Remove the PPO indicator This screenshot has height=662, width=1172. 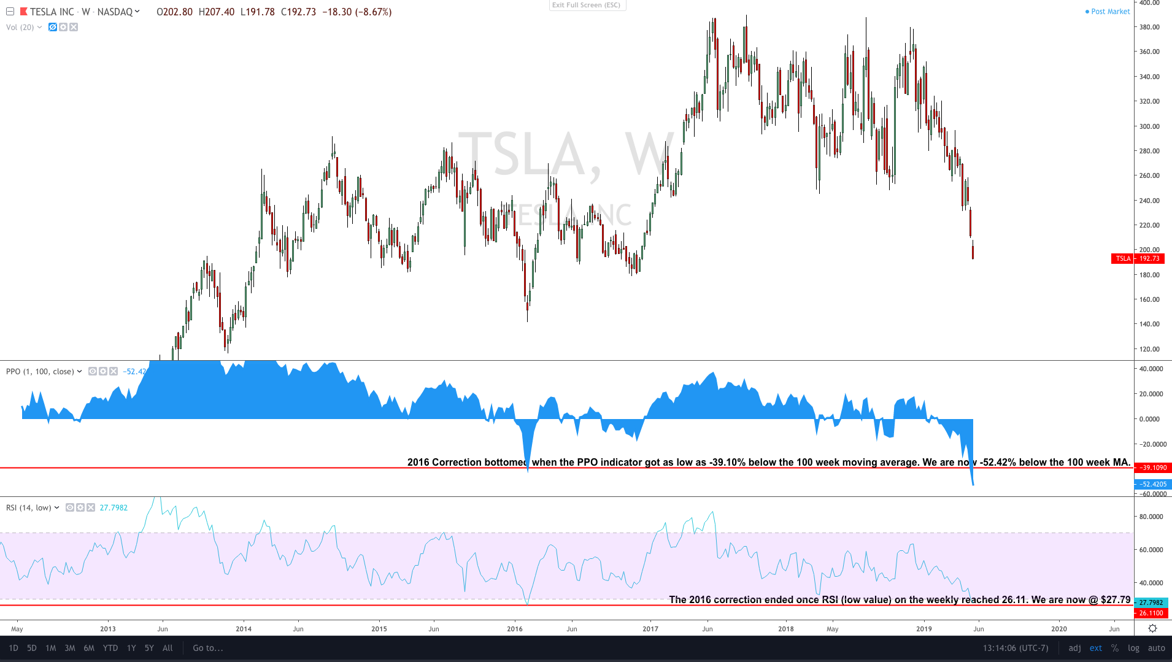coord(114,371)
